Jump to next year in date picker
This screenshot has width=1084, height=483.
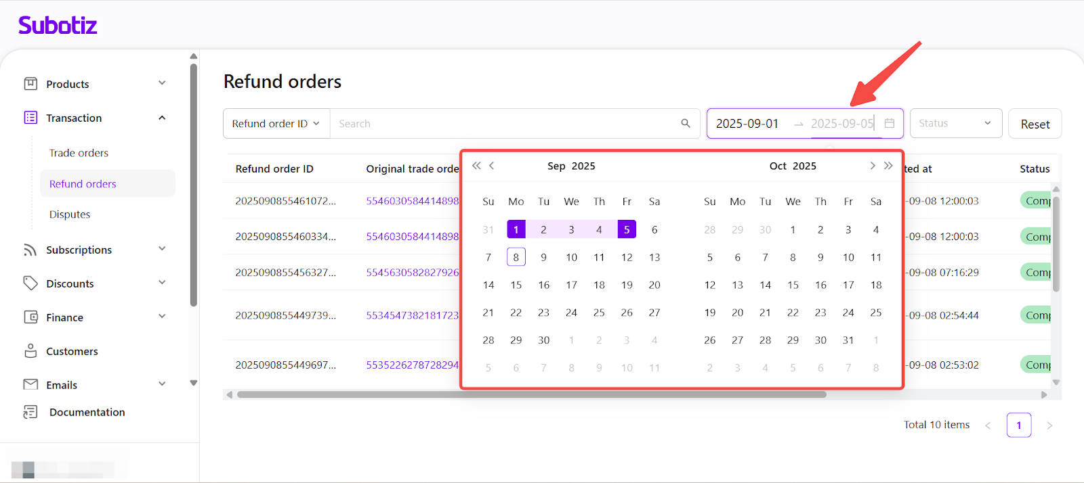coord(888,166)
